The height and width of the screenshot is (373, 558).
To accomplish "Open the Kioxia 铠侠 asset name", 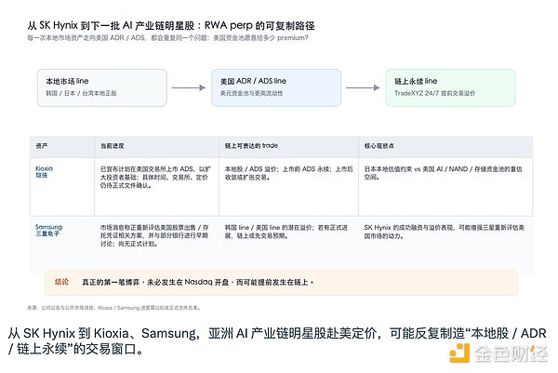I will click(44, 172).
